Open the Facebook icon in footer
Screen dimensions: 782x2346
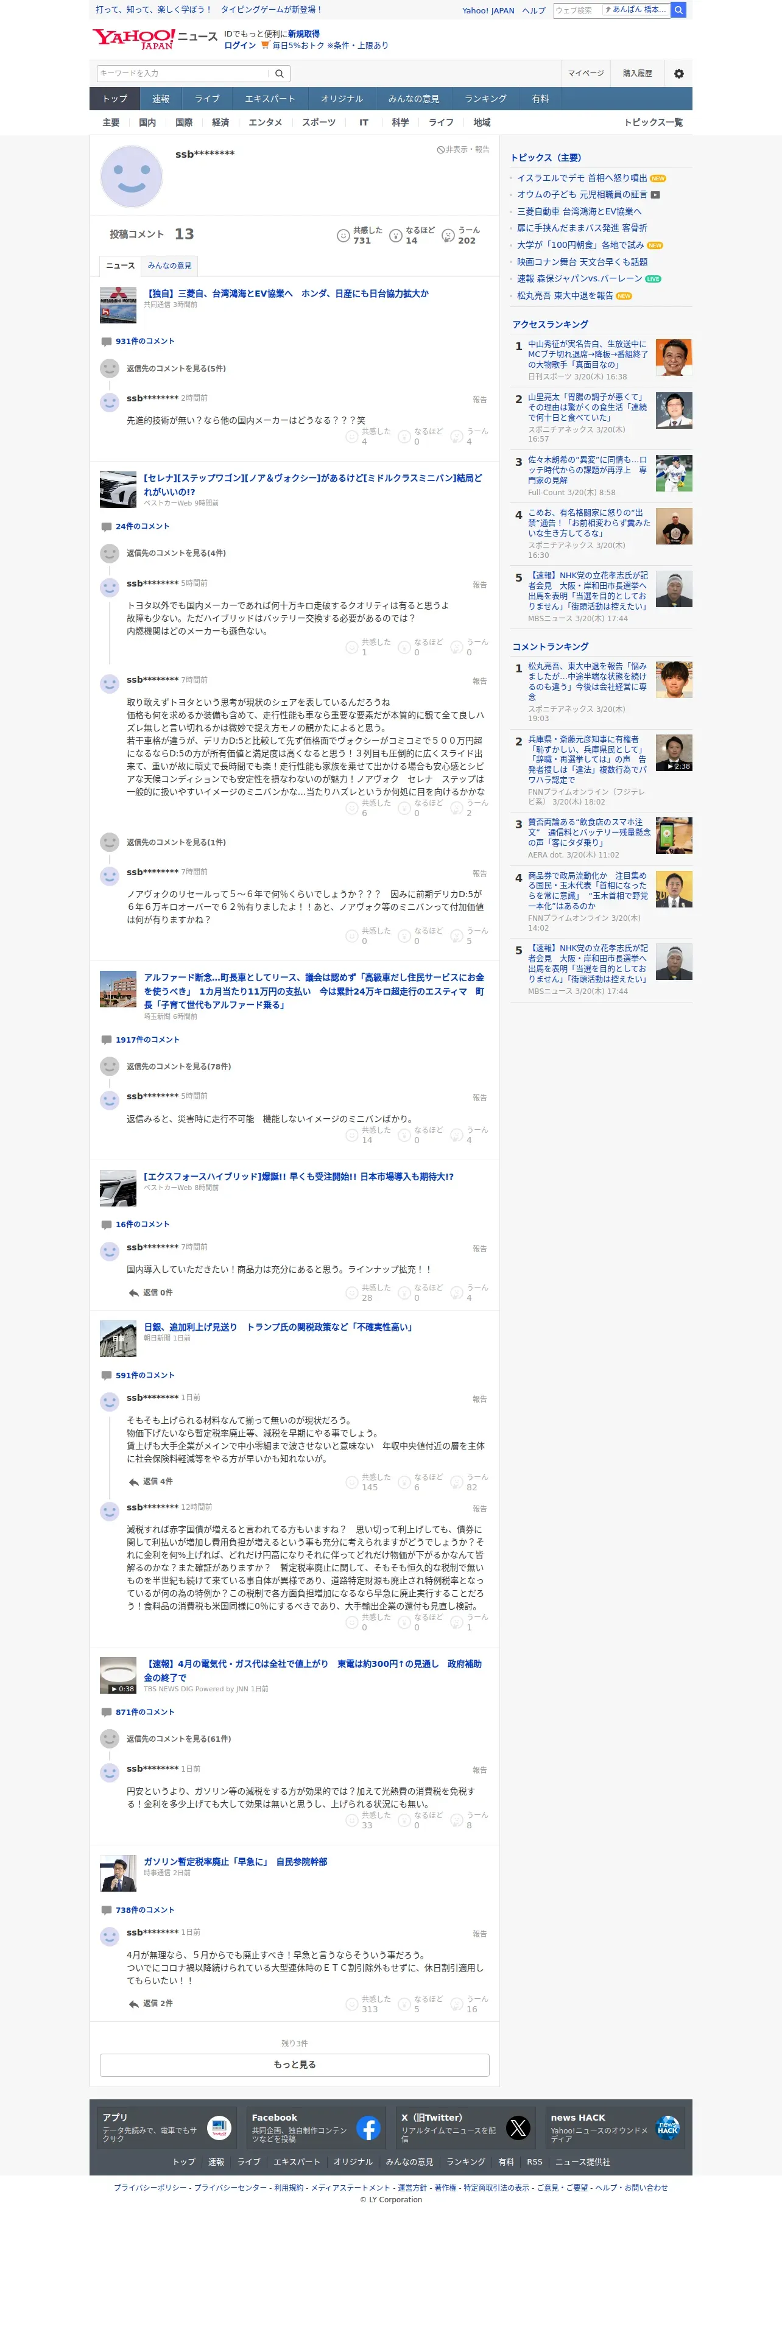(368, 2127)
